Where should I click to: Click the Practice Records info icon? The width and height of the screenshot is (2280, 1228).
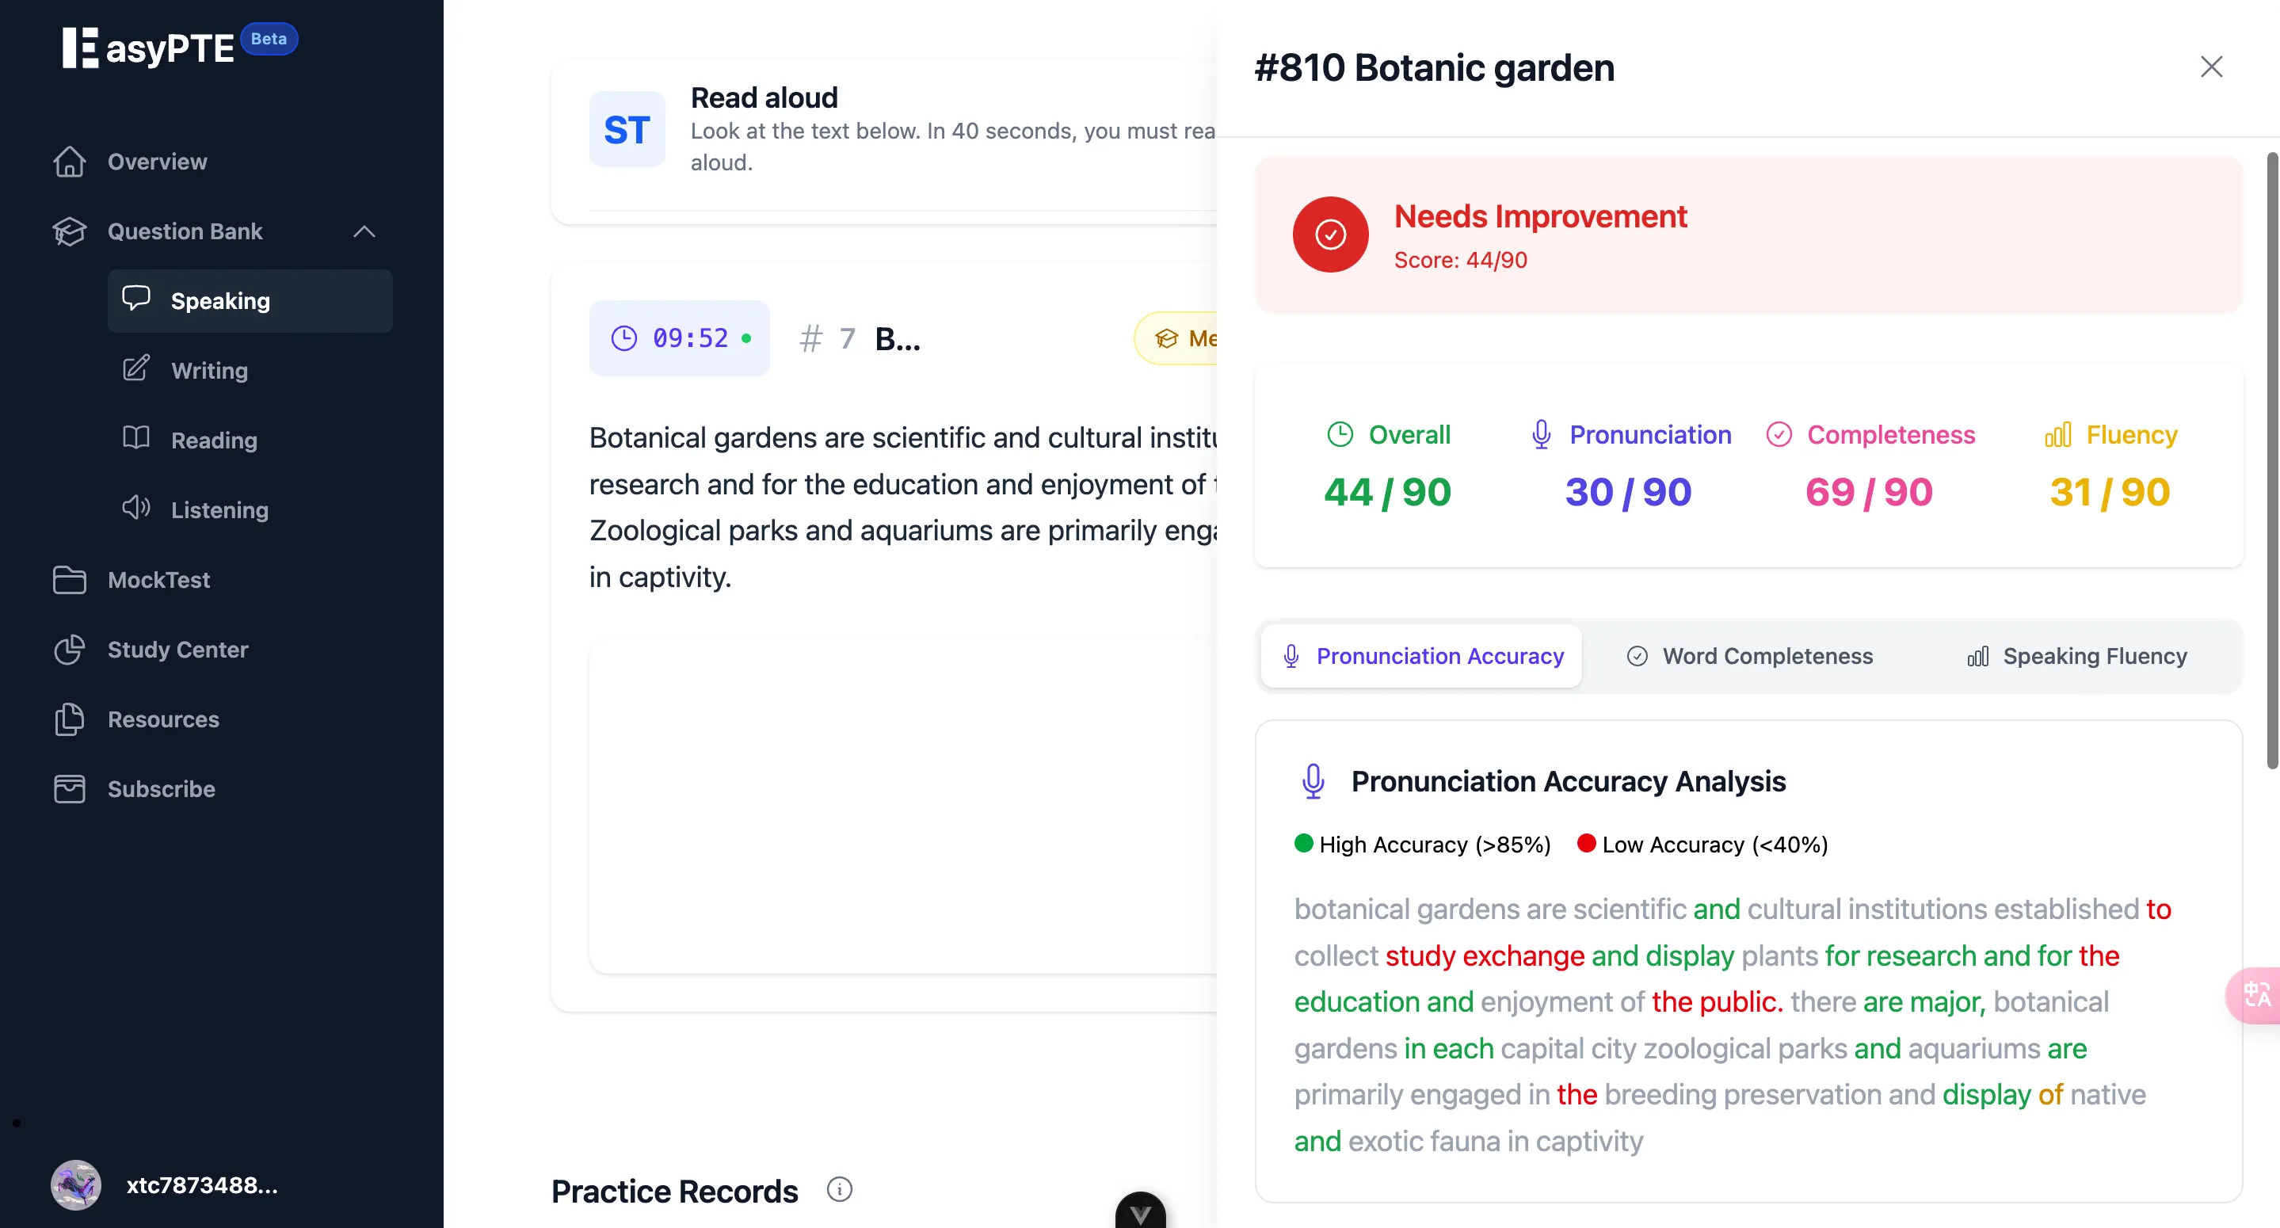[839, 1190]
